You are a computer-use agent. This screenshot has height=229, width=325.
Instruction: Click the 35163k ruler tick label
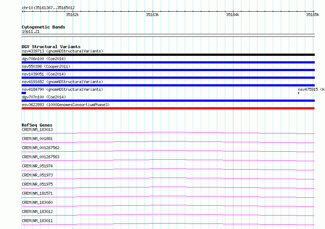click(x=152, y=15)
